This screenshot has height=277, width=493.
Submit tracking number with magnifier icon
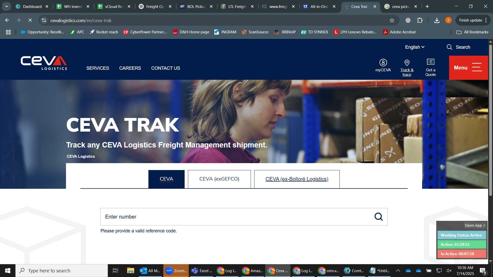pos(378,217)
